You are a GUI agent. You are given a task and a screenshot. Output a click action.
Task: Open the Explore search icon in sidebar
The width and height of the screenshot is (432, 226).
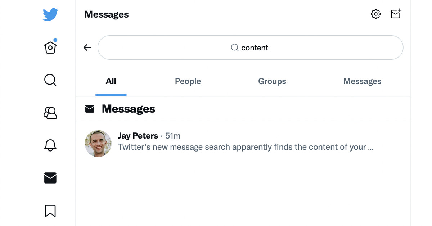(50, 80)
